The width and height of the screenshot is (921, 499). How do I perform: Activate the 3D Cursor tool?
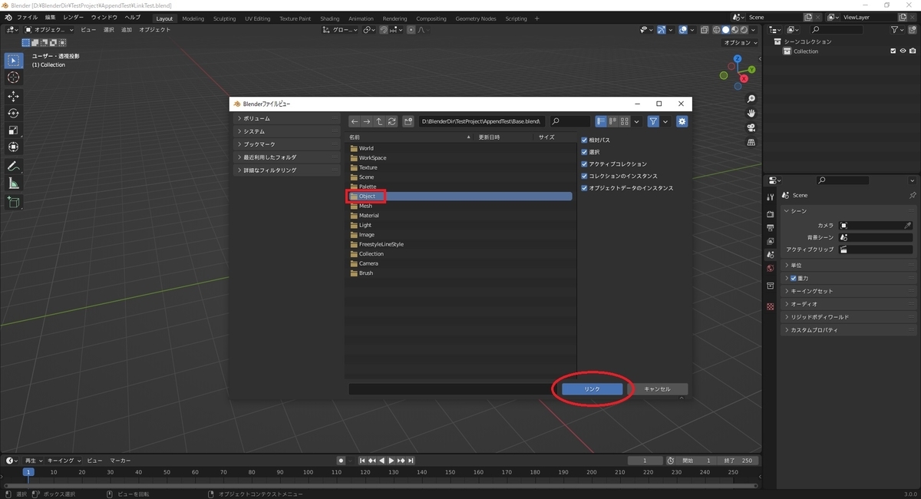[x=13, y=78]
